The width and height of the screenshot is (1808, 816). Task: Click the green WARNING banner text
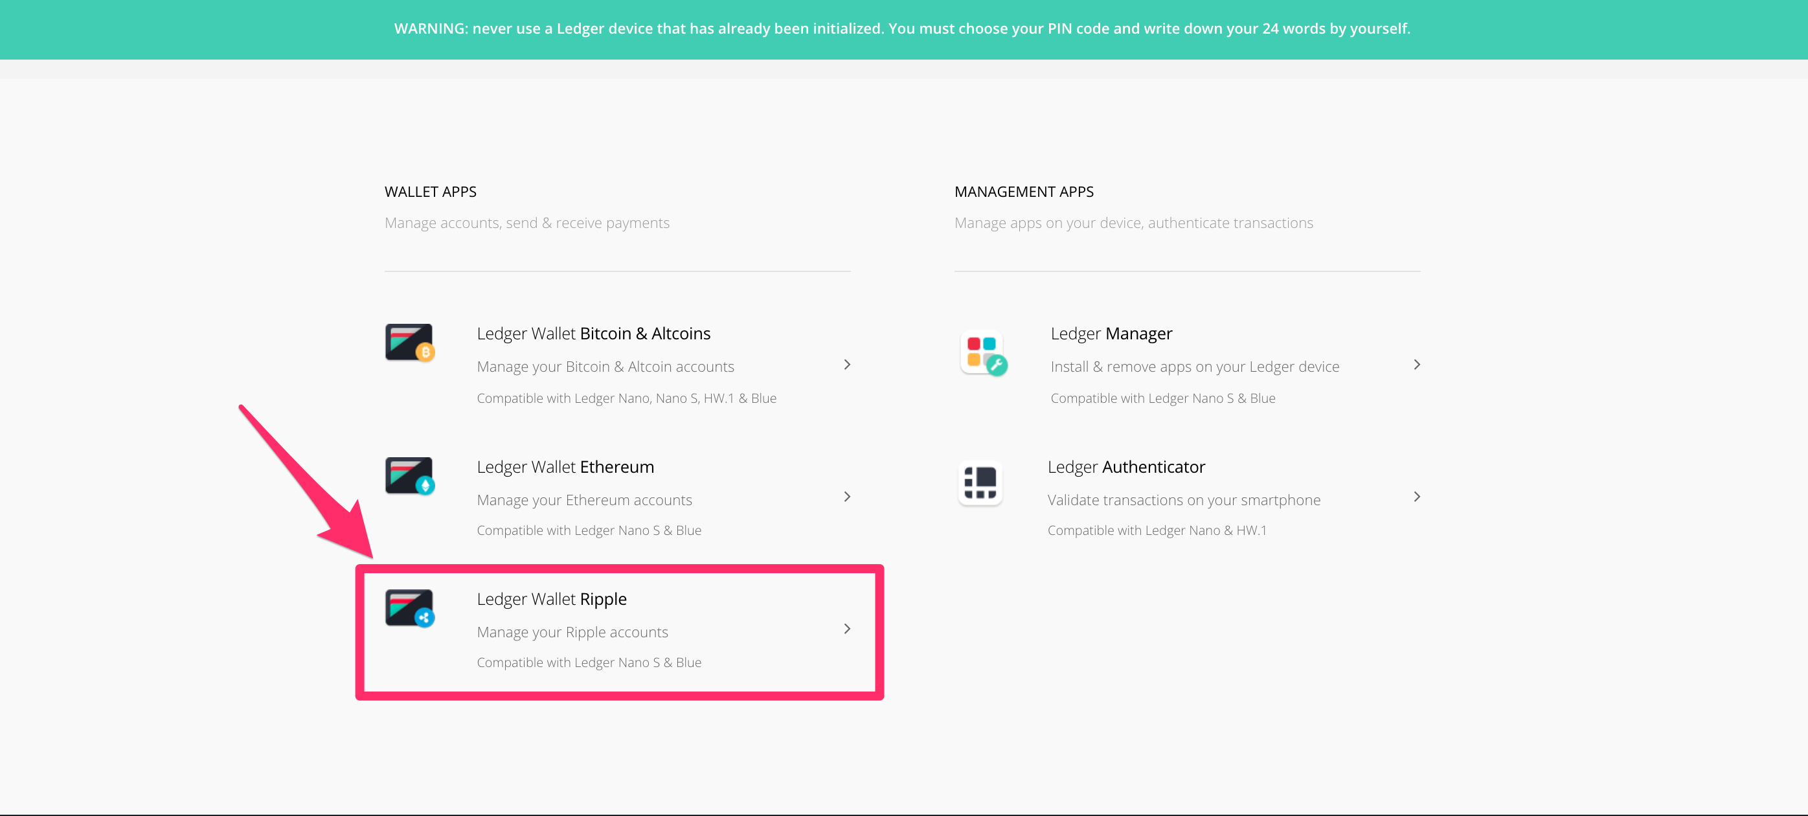pyautogui.click(x=902, y=28)
